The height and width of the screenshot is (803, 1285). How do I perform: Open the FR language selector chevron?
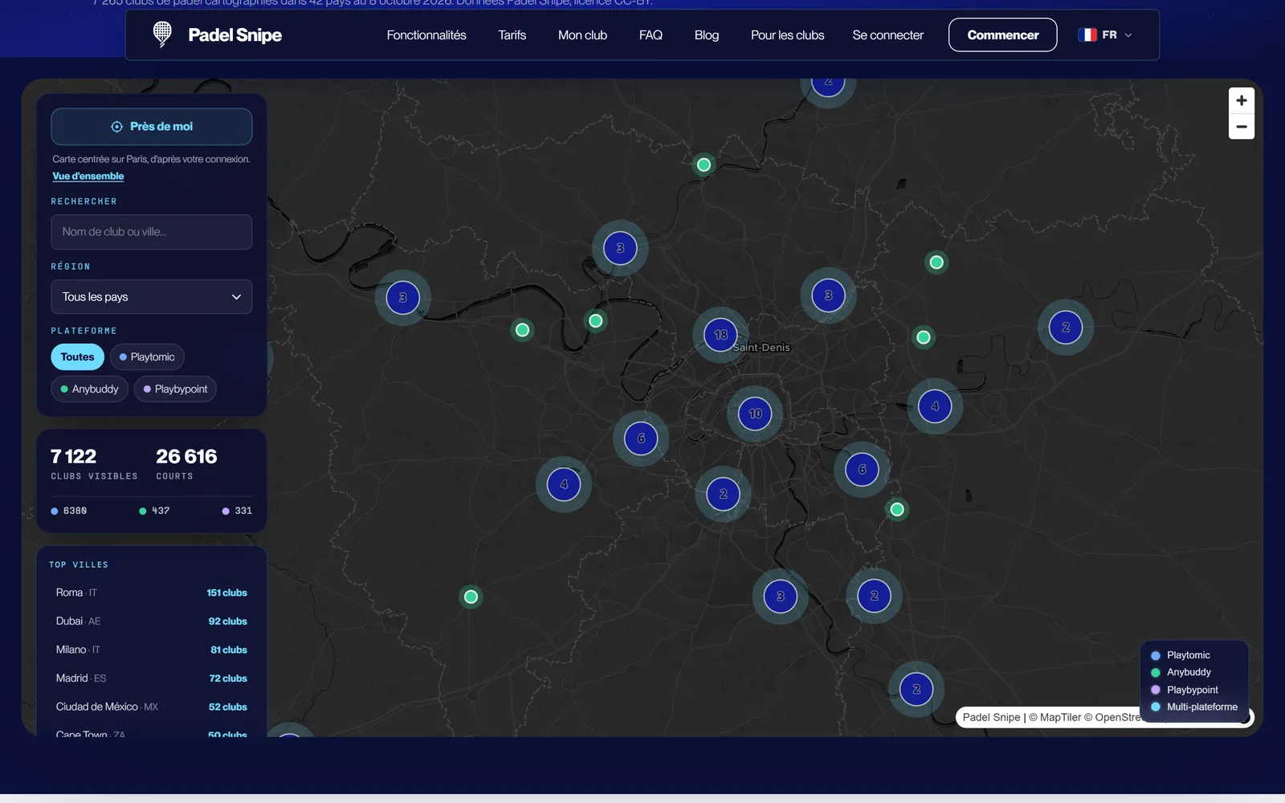(x=1128, y=35)
